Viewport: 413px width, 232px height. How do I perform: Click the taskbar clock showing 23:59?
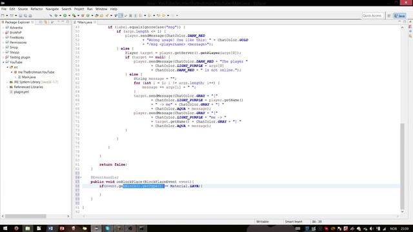coord(405,229)
